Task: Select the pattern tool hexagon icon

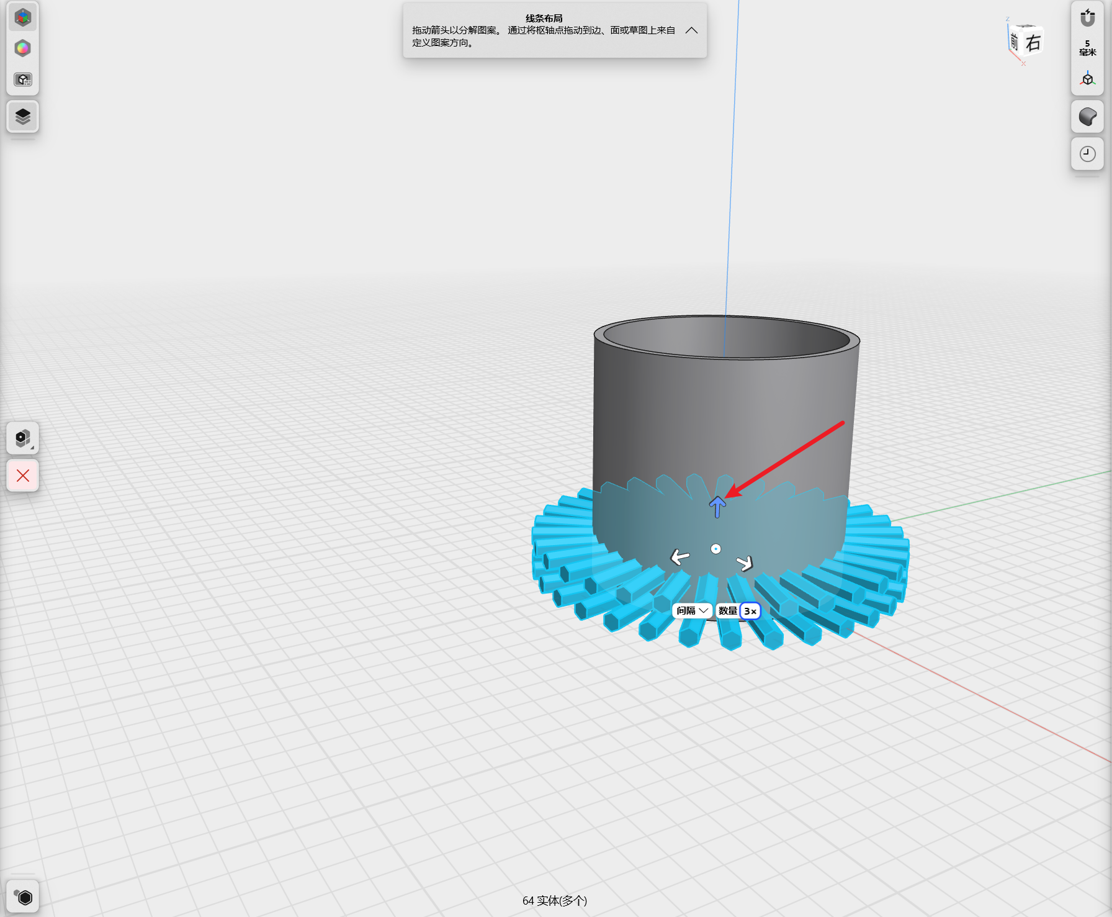Action: point(23,439)
